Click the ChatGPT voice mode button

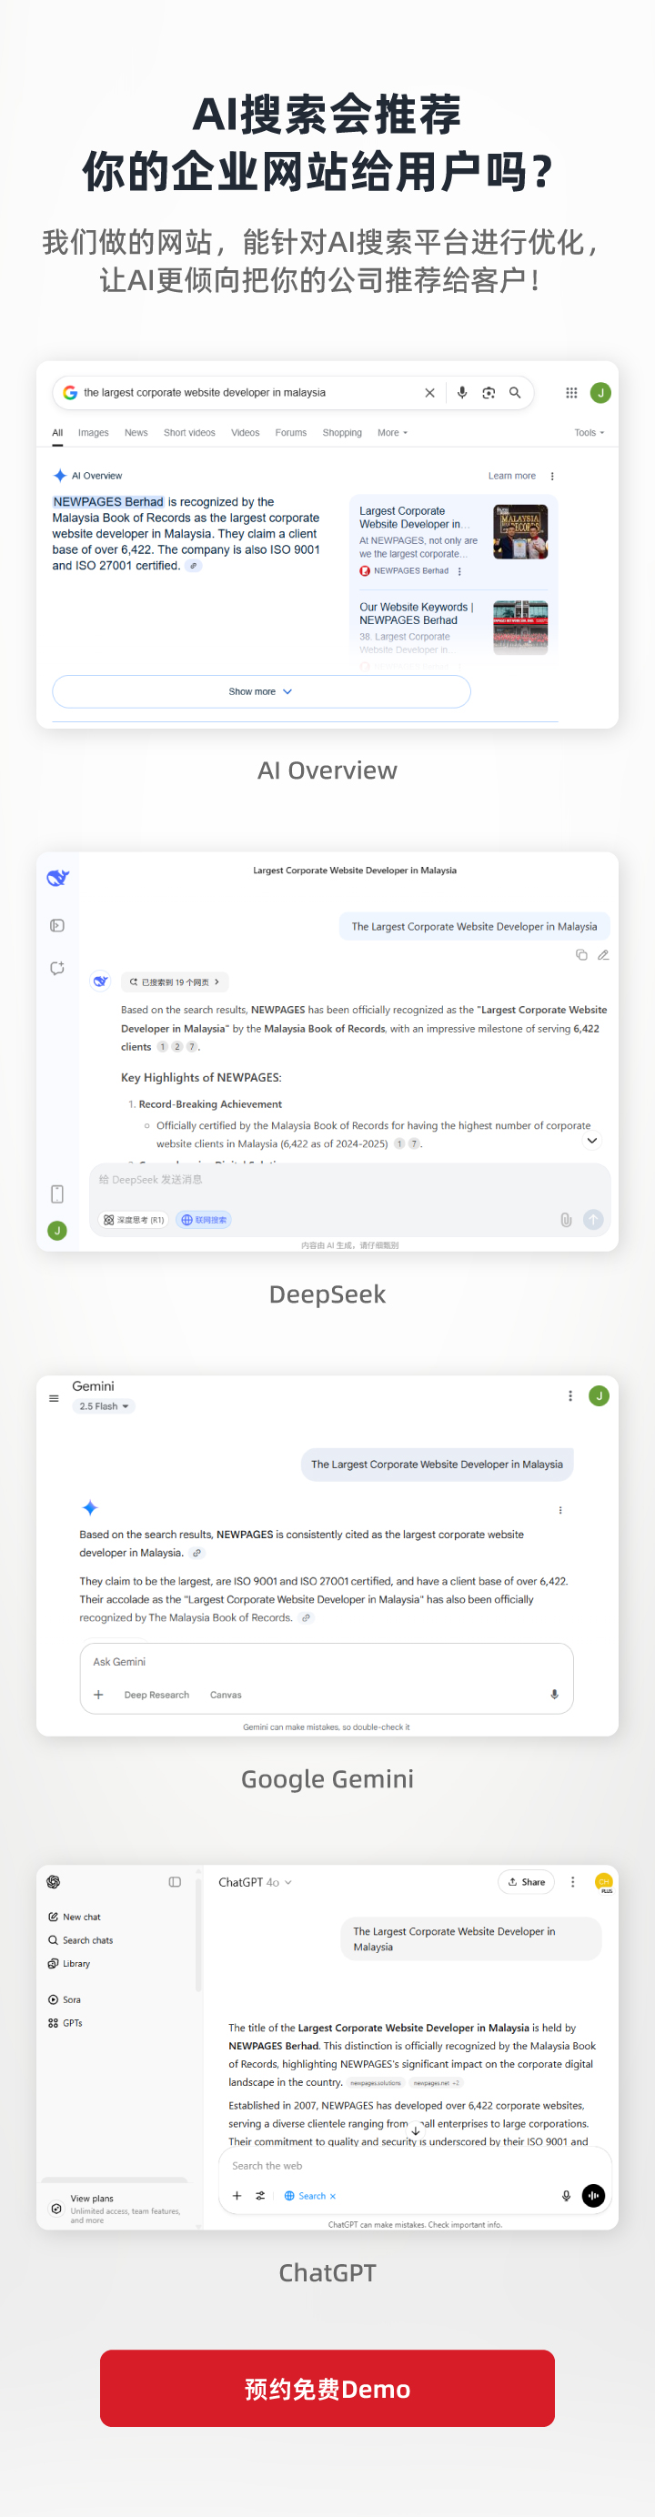(593, 2195)
